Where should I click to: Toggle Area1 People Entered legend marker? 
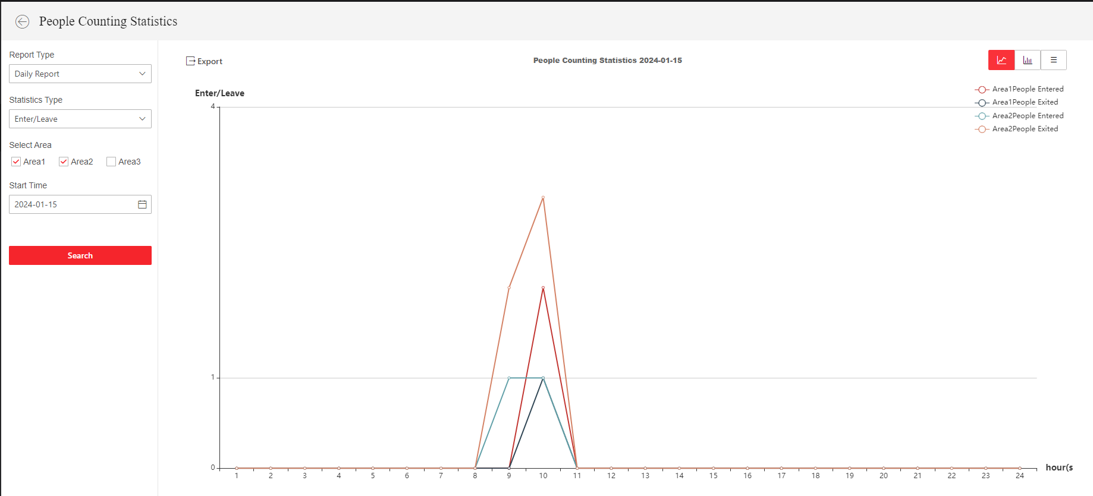coord(982,90)
